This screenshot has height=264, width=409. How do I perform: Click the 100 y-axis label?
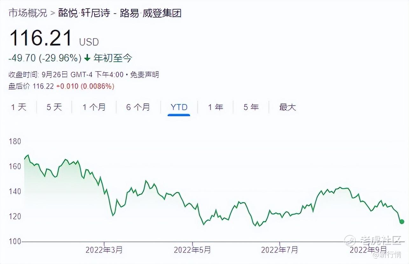pos(15,241)
